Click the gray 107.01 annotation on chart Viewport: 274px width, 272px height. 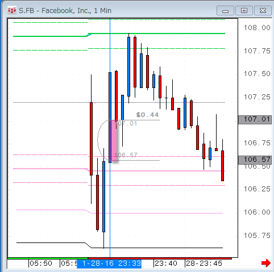[126, 123]
